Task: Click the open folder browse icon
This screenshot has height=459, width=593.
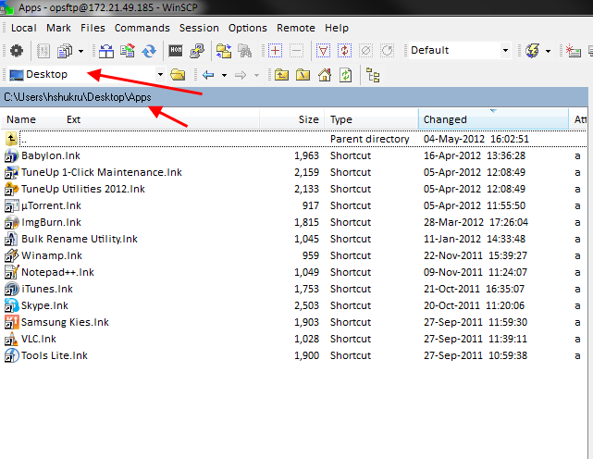Action: tap(178, 75)
